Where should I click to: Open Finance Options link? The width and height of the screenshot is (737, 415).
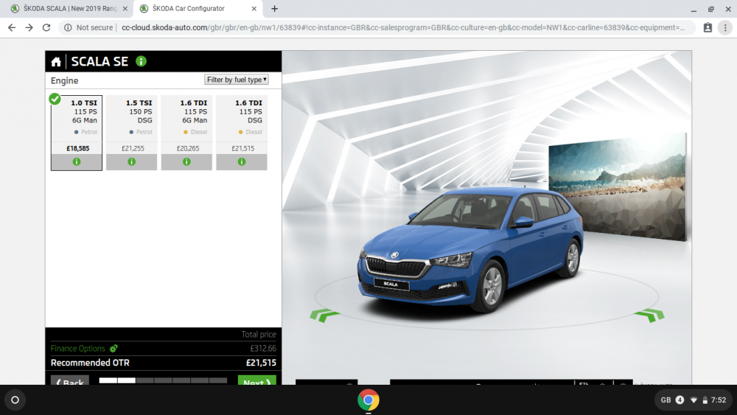tap(78, 348)
